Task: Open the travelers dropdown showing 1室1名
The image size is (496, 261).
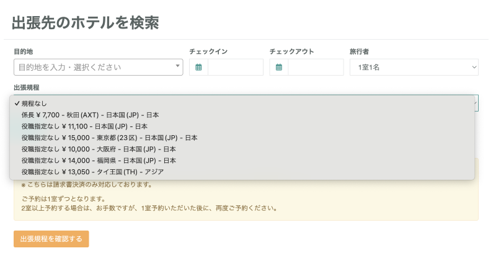Action: pos(414,67)
